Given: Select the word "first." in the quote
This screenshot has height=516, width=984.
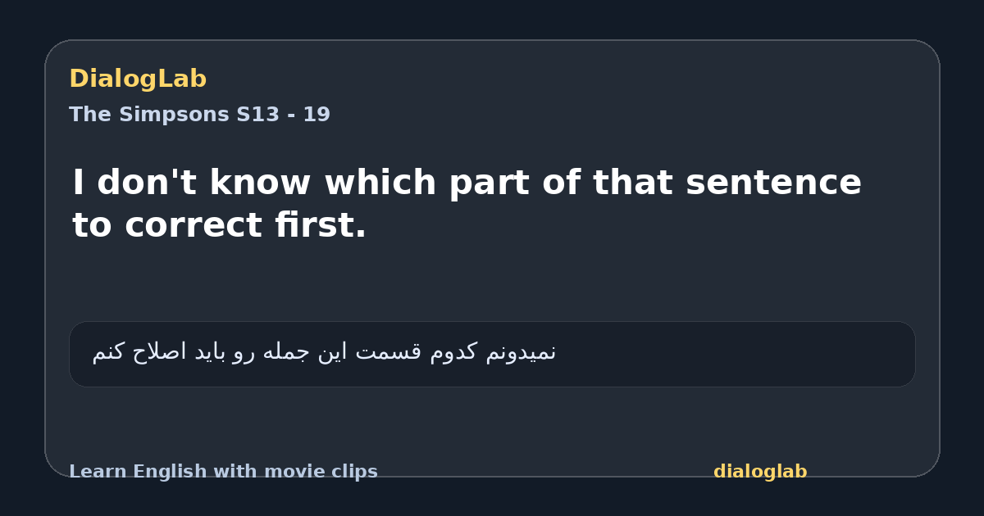Looking at the screenshot, I should point(321,225).
